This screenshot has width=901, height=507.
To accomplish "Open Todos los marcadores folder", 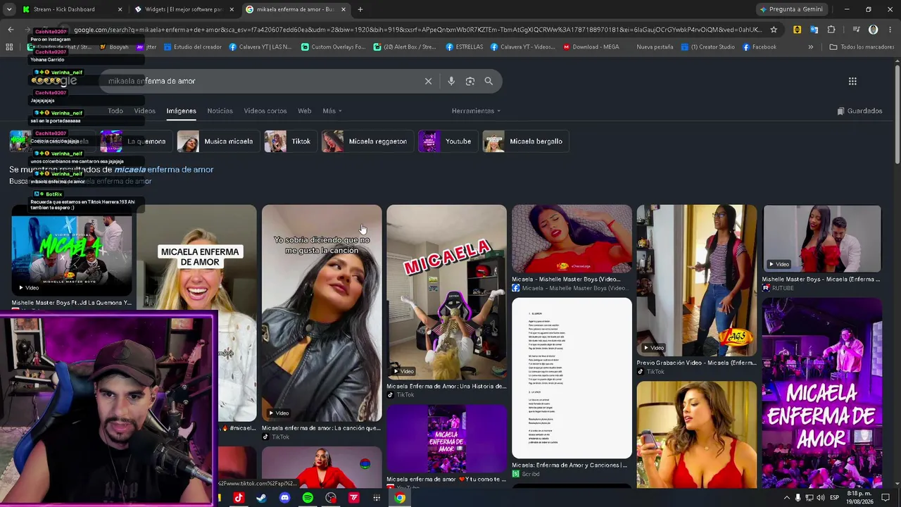I will coord(862,47).
